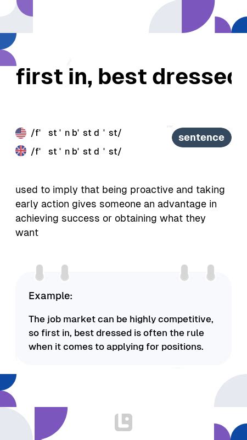This screenshot has height=440, width=247.
Task: Tap the gray logo at the bottom
Action: (x=123, y=422)
